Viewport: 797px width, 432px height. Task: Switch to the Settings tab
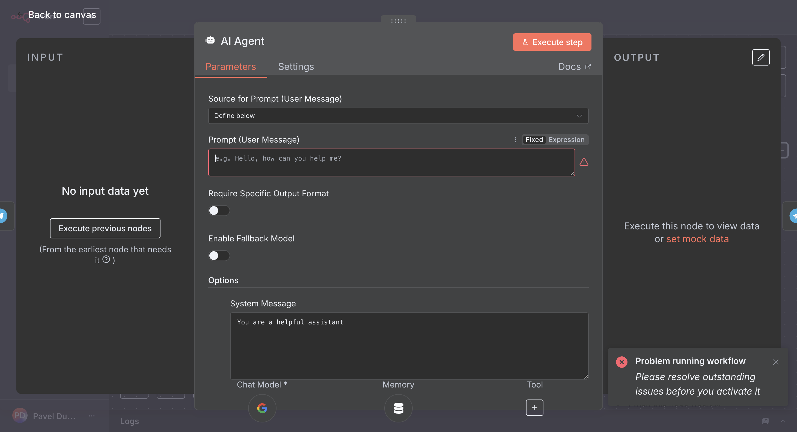[296, 67]
